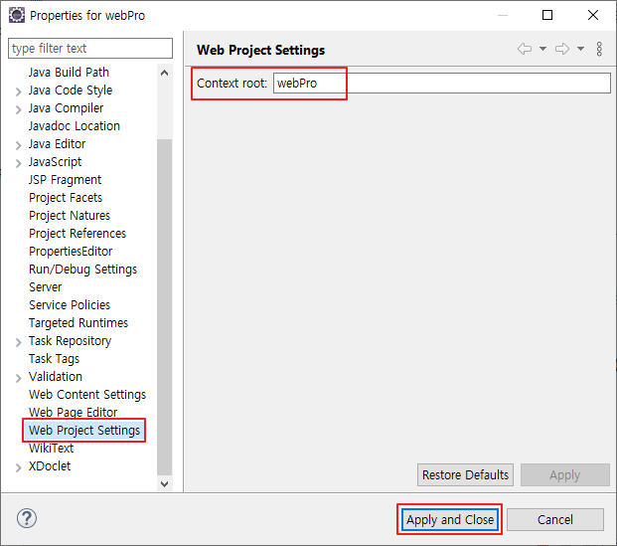Viewport: 617px width, 546px height.
Task: Open Project Facets page
Action: [x=66, y=198]
